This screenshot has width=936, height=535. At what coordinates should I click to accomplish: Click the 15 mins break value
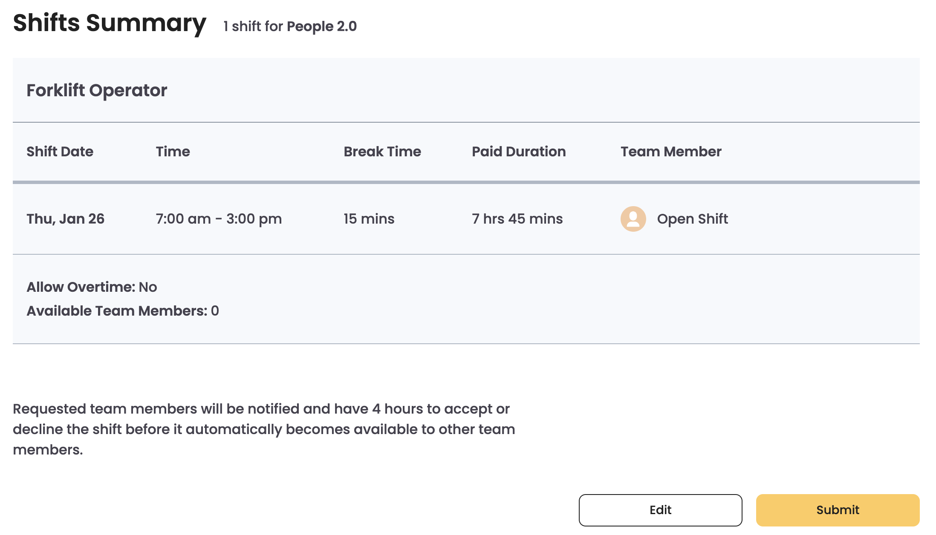(x=369, y=219)
